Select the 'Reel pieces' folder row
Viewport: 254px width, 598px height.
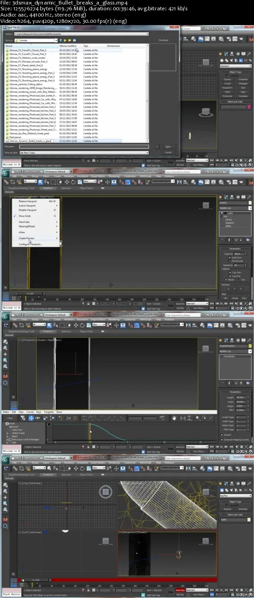click(16, 138)
